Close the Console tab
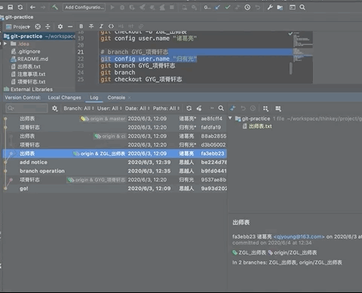The image size is (362, 293). [x=130, y=98]
